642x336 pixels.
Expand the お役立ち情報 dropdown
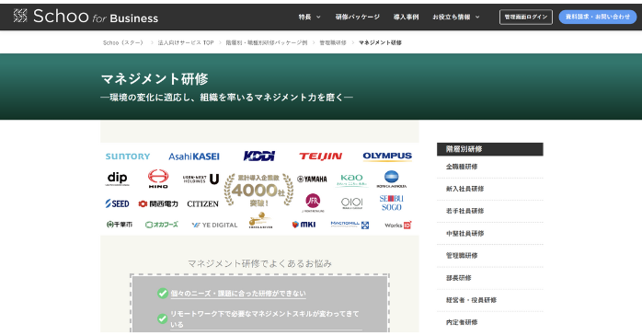(455, 17)
